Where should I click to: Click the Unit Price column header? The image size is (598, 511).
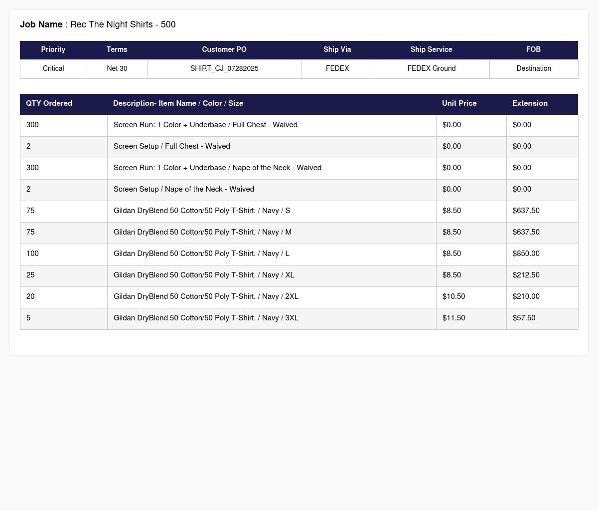coord(459,104)
